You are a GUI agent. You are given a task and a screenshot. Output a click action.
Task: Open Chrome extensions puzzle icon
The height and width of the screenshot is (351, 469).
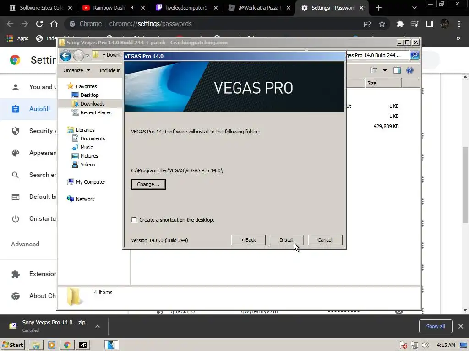[400, 24]
